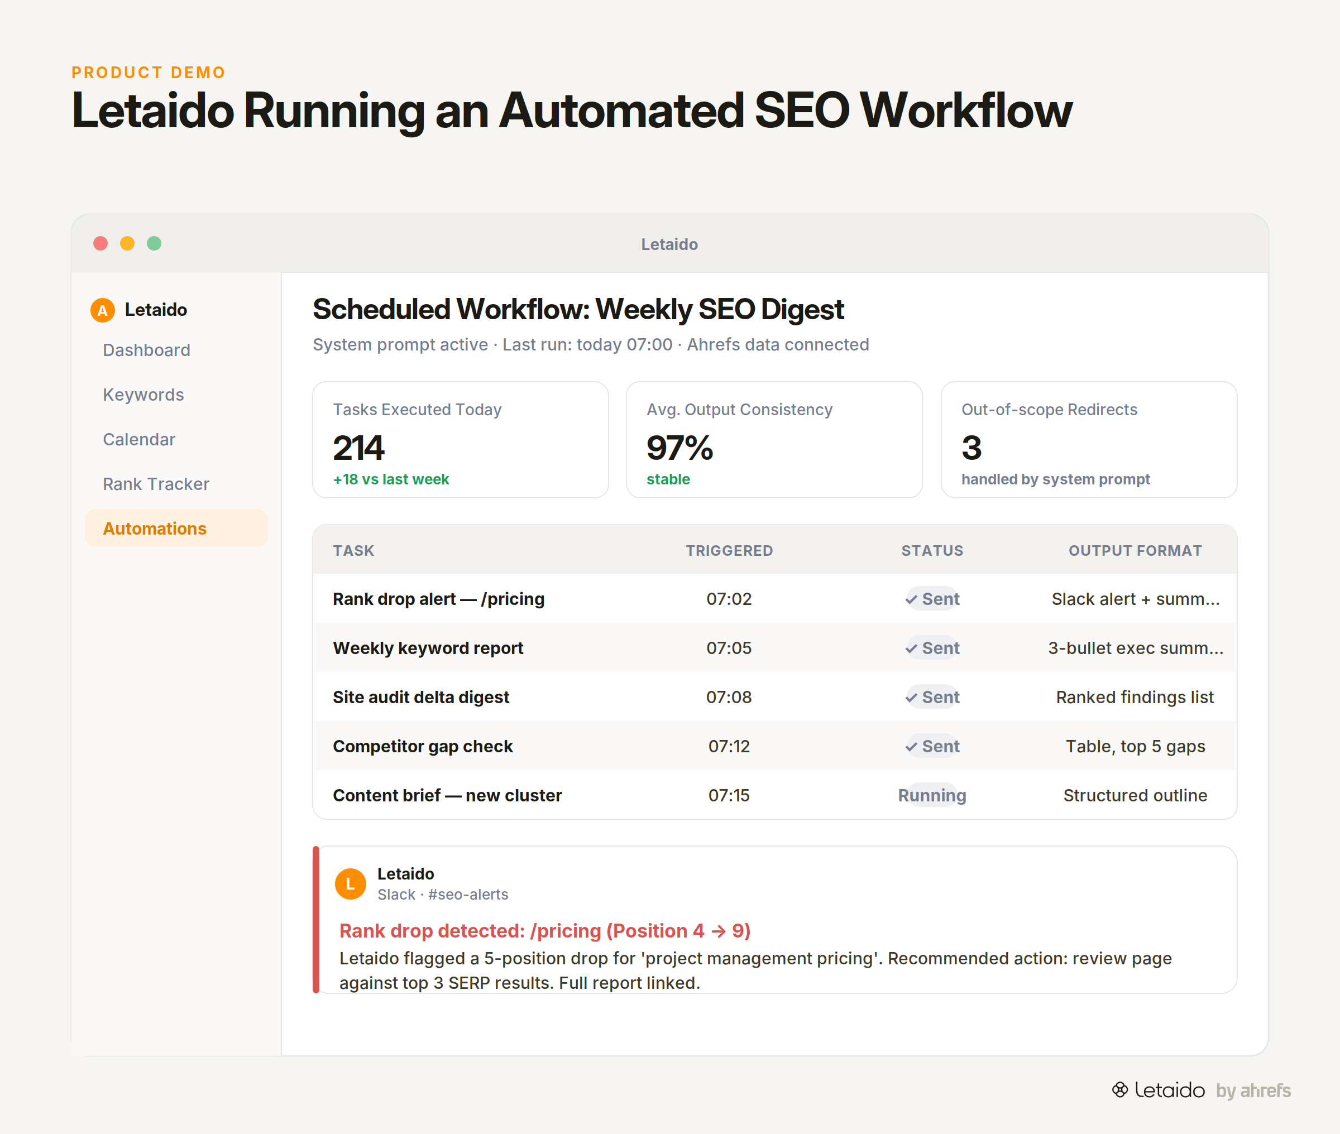The width and height of the screenshot is (1340, 1134).
Task: Click the orange Letaido avatar in the sidebar
Action: (x=102, y=310)
